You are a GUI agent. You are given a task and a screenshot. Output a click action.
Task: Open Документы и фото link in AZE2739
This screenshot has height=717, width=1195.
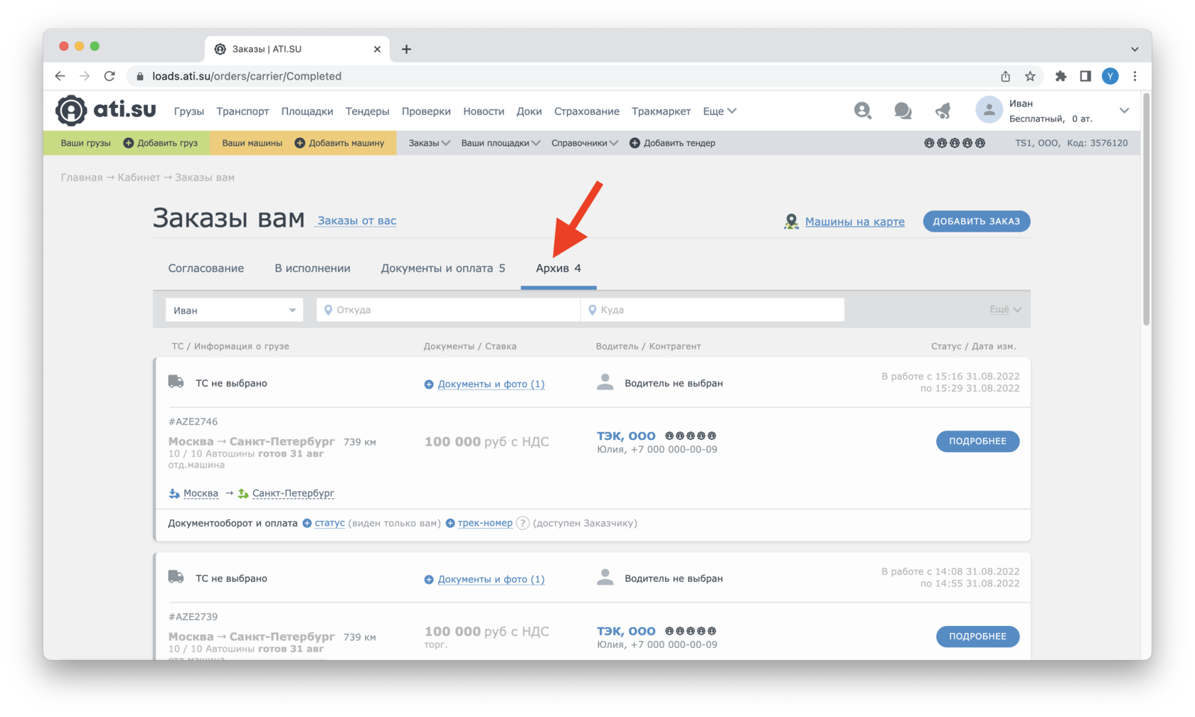click(x=491, y=579)
